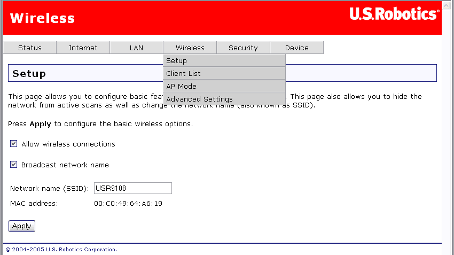Click the U.S. Robotics logo
The height and width of the screenshot is (255, 454).
(x=394, y=14)
